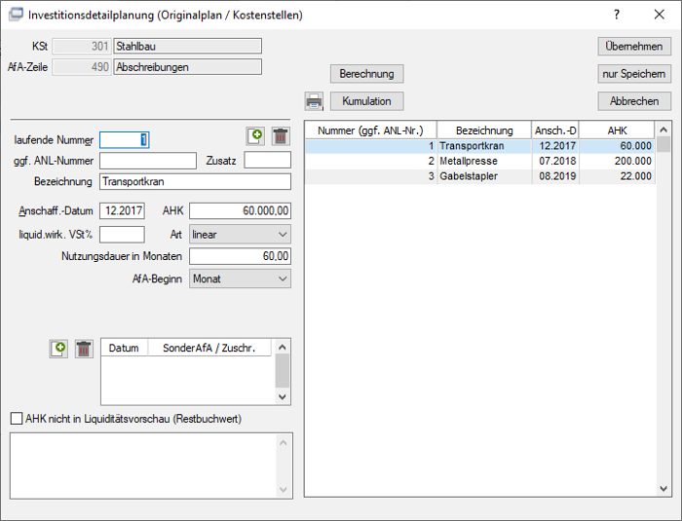The width and height of the screenshot is (682, 521).
Task: Close the Investitionsdetailplanung dialog
Action: pos(660,15)
